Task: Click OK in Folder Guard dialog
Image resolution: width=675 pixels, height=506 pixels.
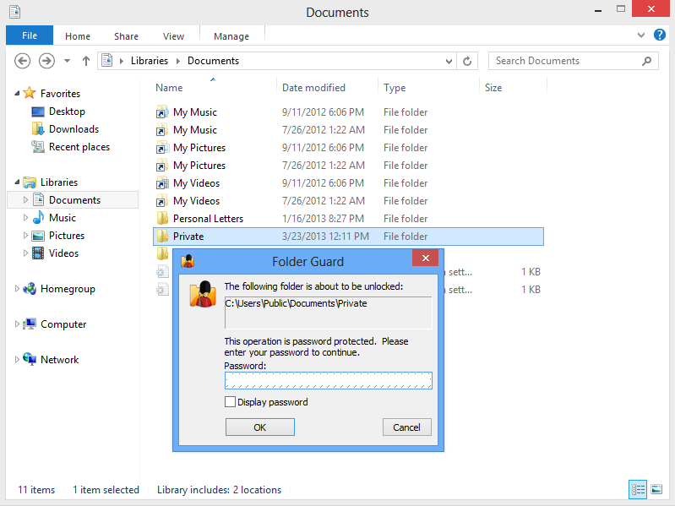Action: 260,427
